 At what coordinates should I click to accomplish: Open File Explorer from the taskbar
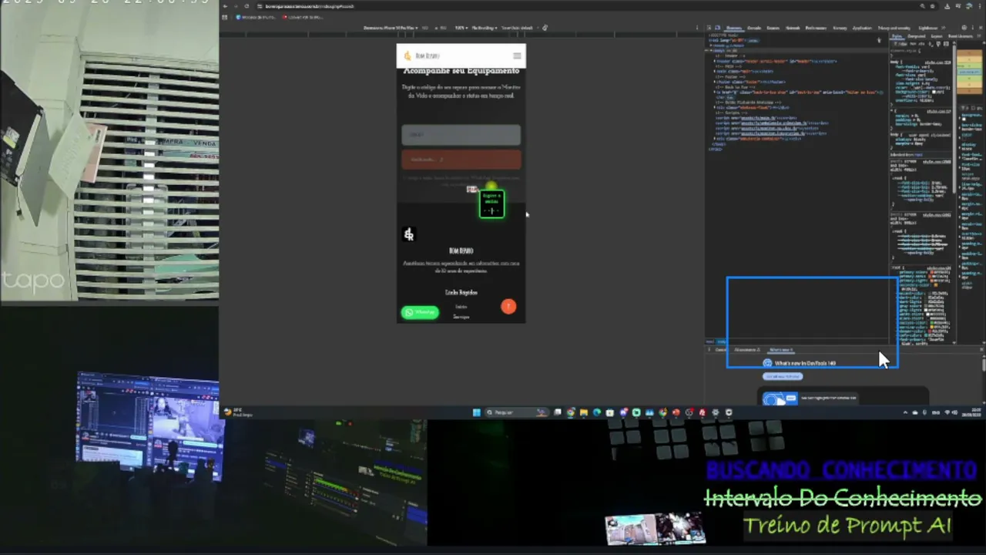[x=584, y=412]
